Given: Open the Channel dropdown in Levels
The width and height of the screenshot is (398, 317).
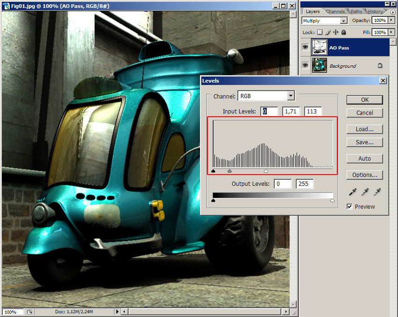Looking at the screenshot, I should [x=291, y=95].
